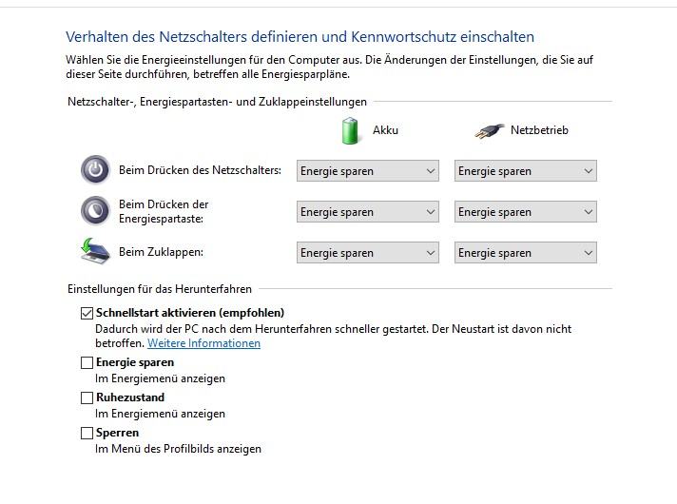Open the Weitere Informationen link

click(203, 343)
